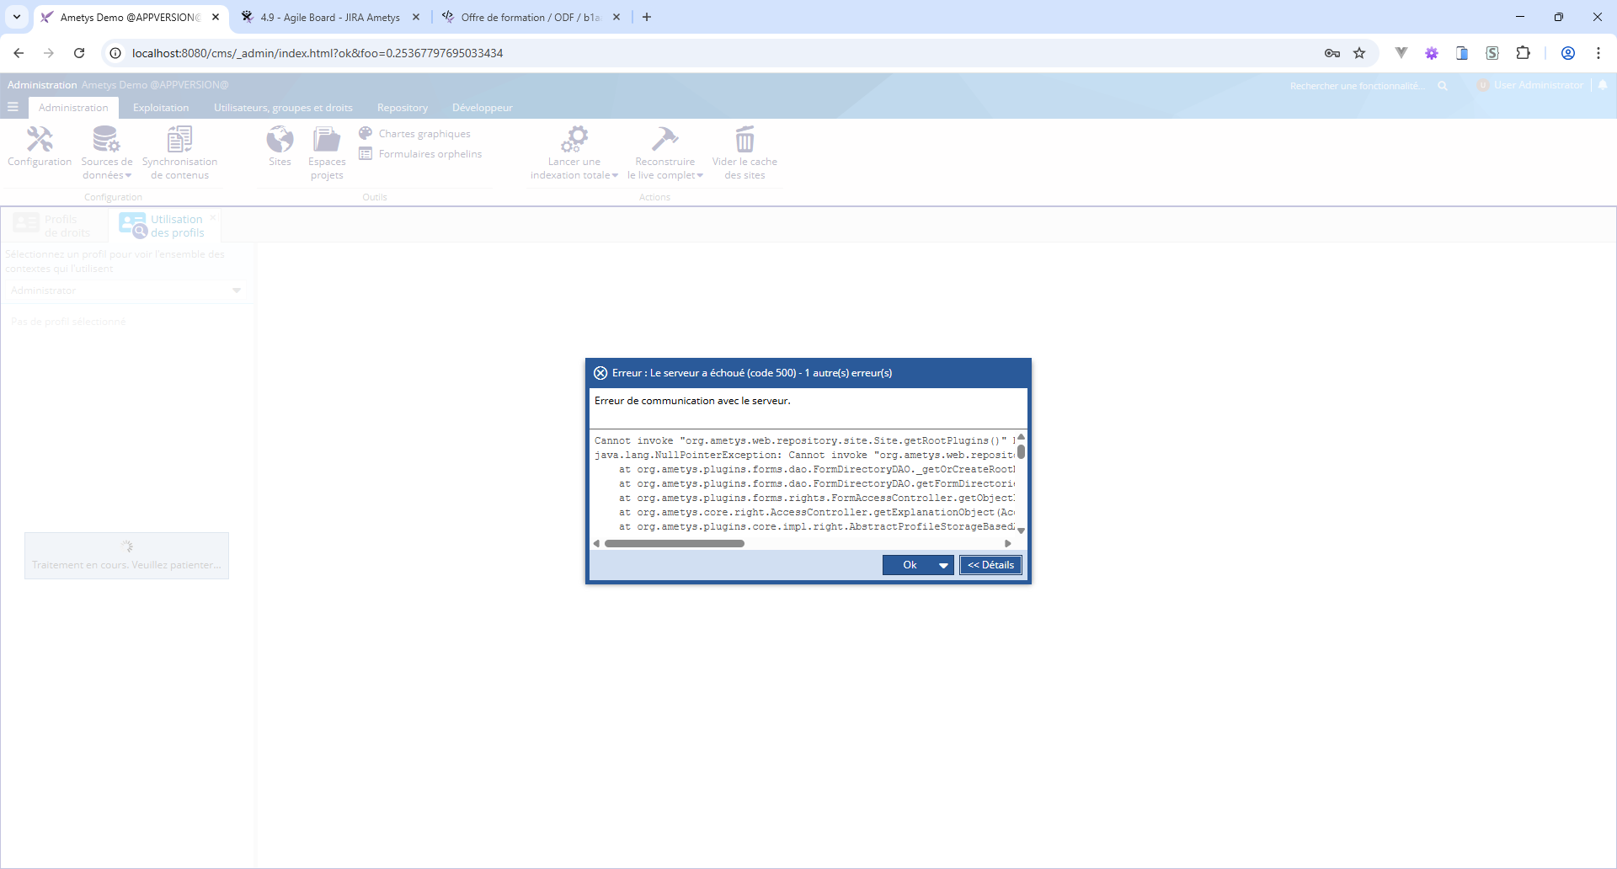Click the feature search field
This screenshot has height=869, width=1617.
tap(1358, 86)
